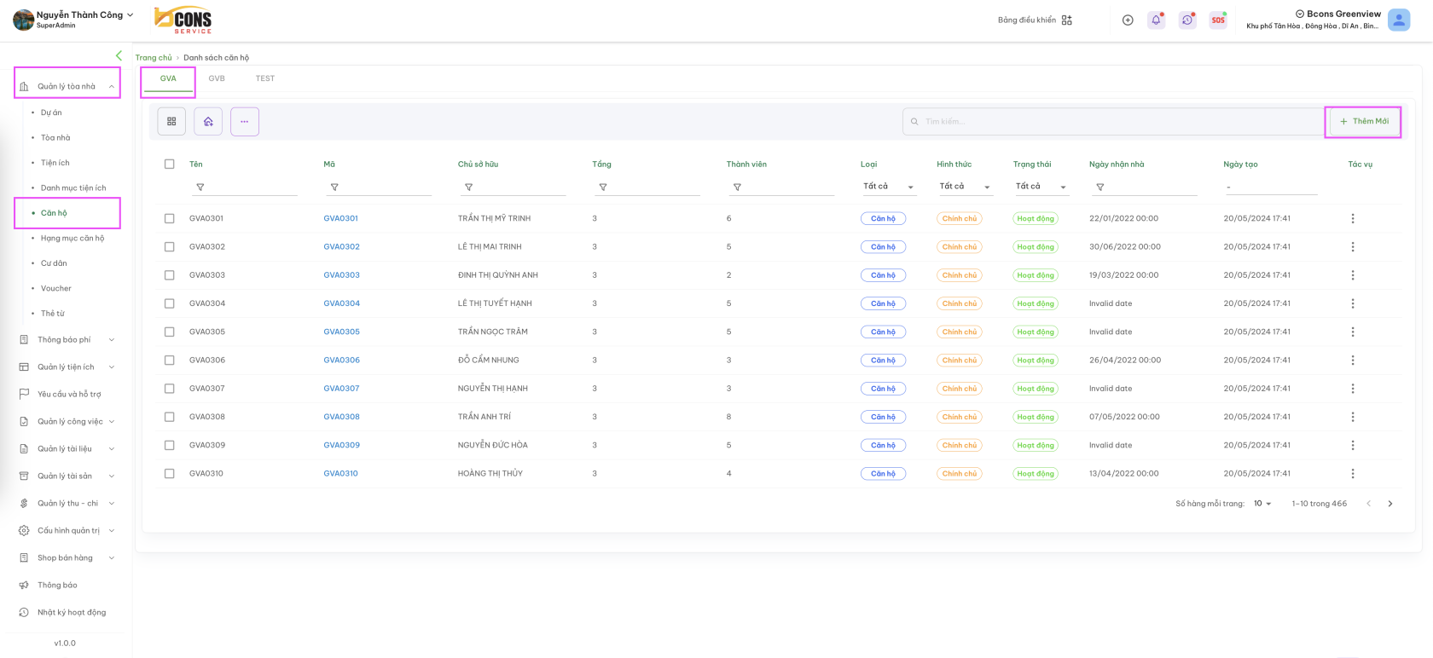Click the Thêm Mới button

coord(1364,121)
